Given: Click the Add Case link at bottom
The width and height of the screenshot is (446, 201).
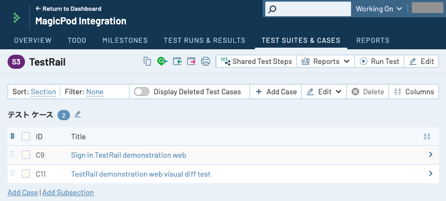Looking at the screenshot, I should (23, 192).
